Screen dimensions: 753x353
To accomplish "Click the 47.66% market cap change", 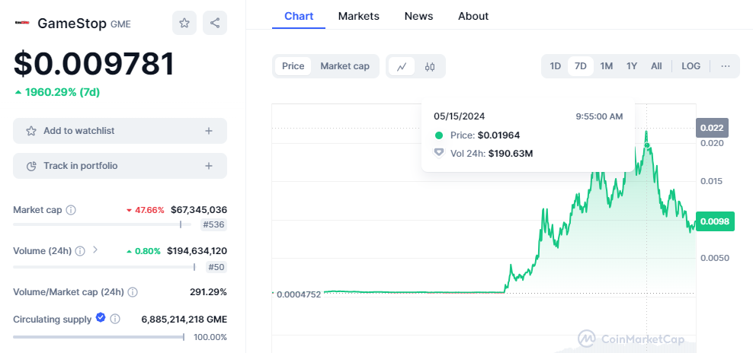I will point(145,210).
